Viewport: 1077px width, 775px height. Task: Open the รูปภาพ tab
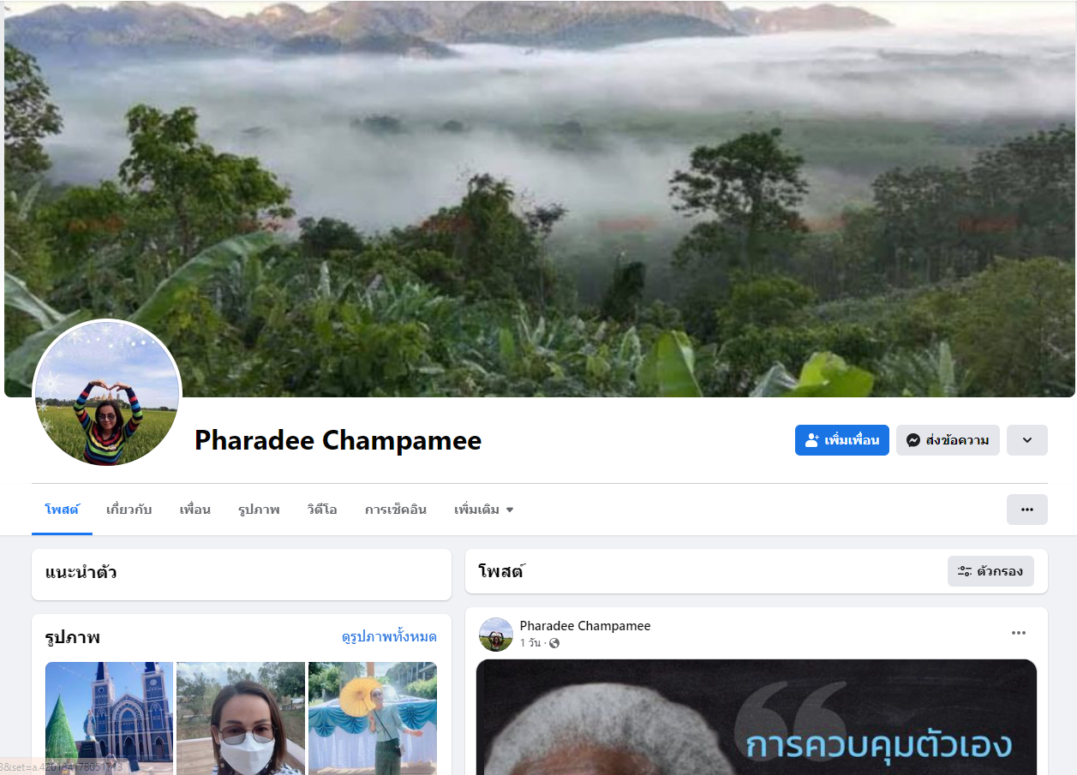tap(259, 510)
